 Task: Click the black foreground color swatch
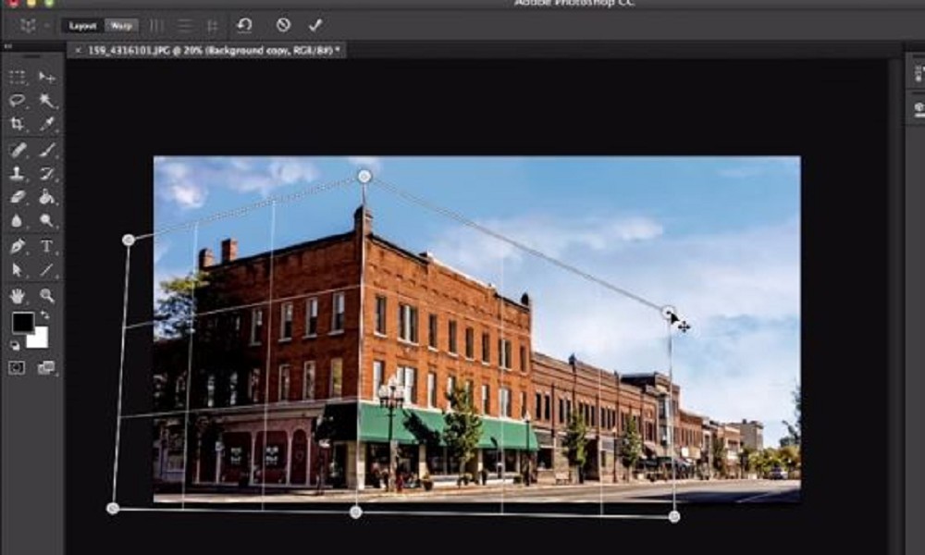pos(22,322)
